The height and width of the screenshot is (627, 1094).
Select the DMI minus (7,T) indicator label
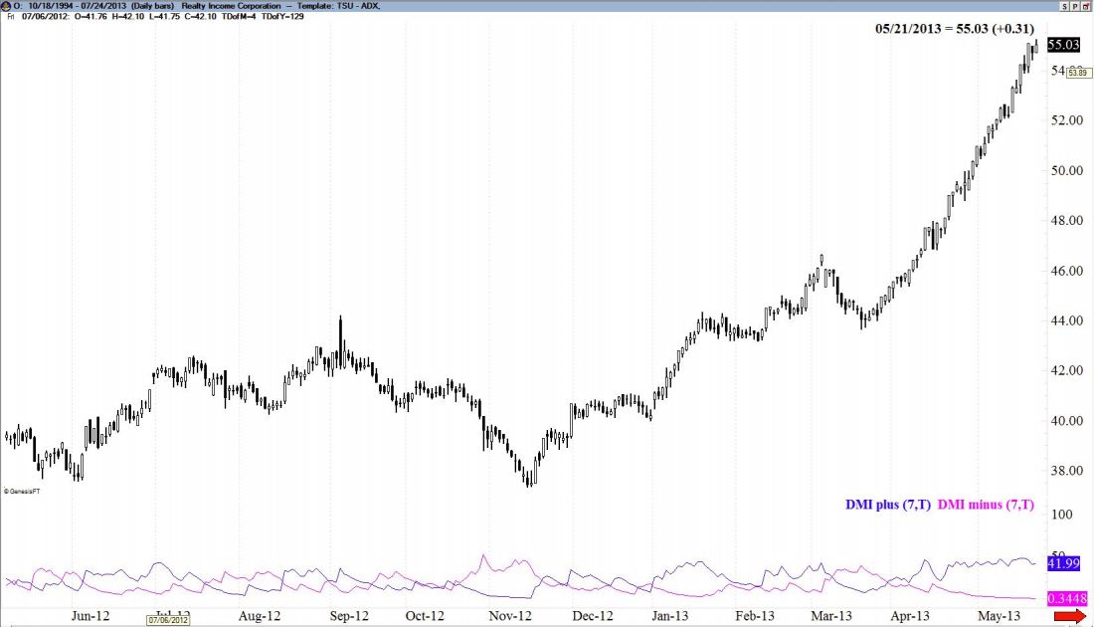point(986,506)
